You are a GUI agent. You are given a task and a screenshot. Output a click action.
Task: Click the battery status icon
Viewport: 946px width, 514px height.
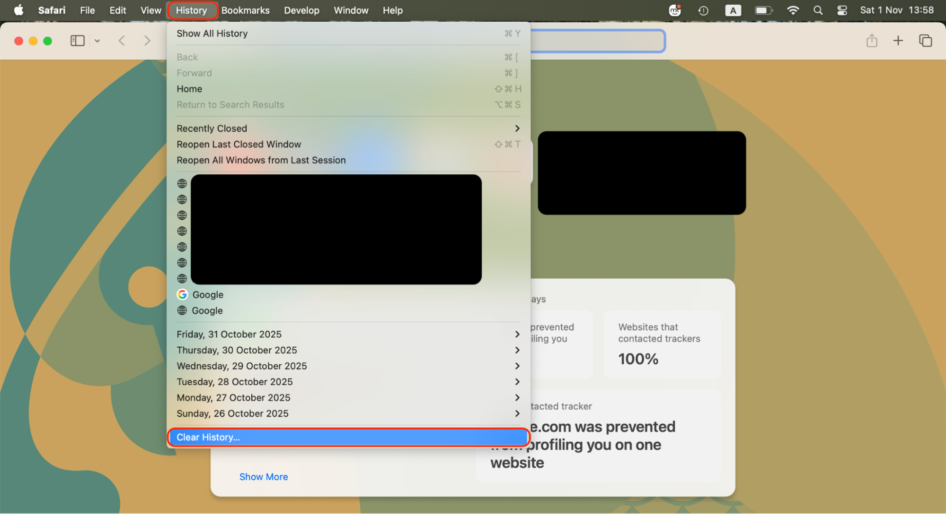click(x=763, y=10)
